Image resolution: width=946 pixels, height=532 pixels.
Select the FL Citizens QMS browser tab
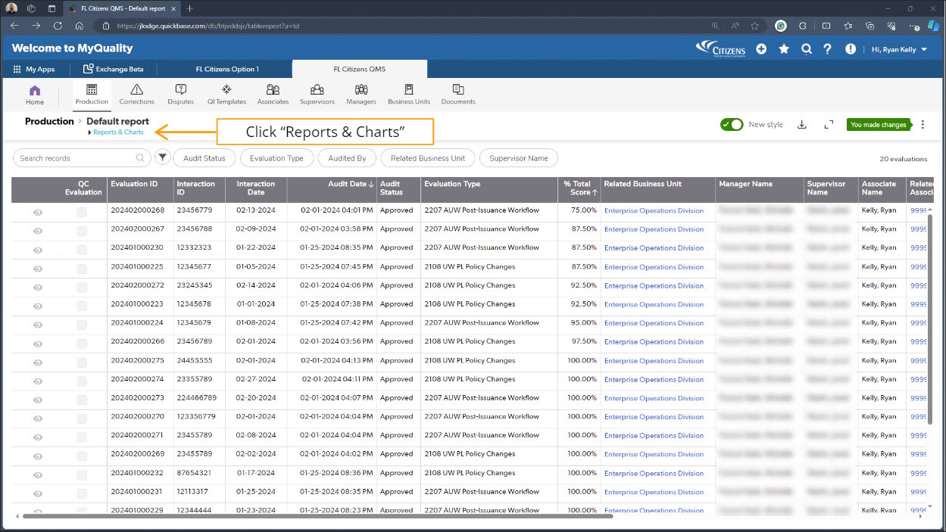point(123,8)
